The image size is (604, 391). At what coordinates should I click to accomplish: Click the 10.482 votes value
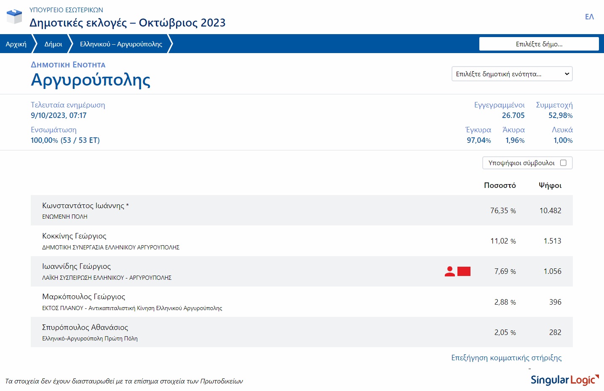(x=551, y=211)
